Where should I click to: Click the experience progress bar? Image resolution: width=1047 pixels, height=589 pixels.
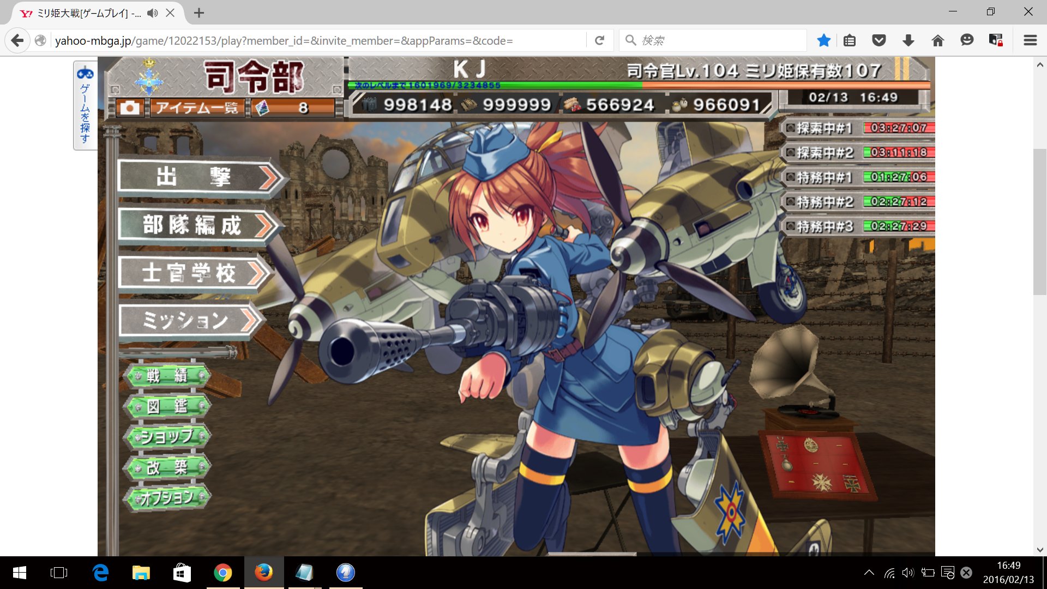[x=639, y=86]
